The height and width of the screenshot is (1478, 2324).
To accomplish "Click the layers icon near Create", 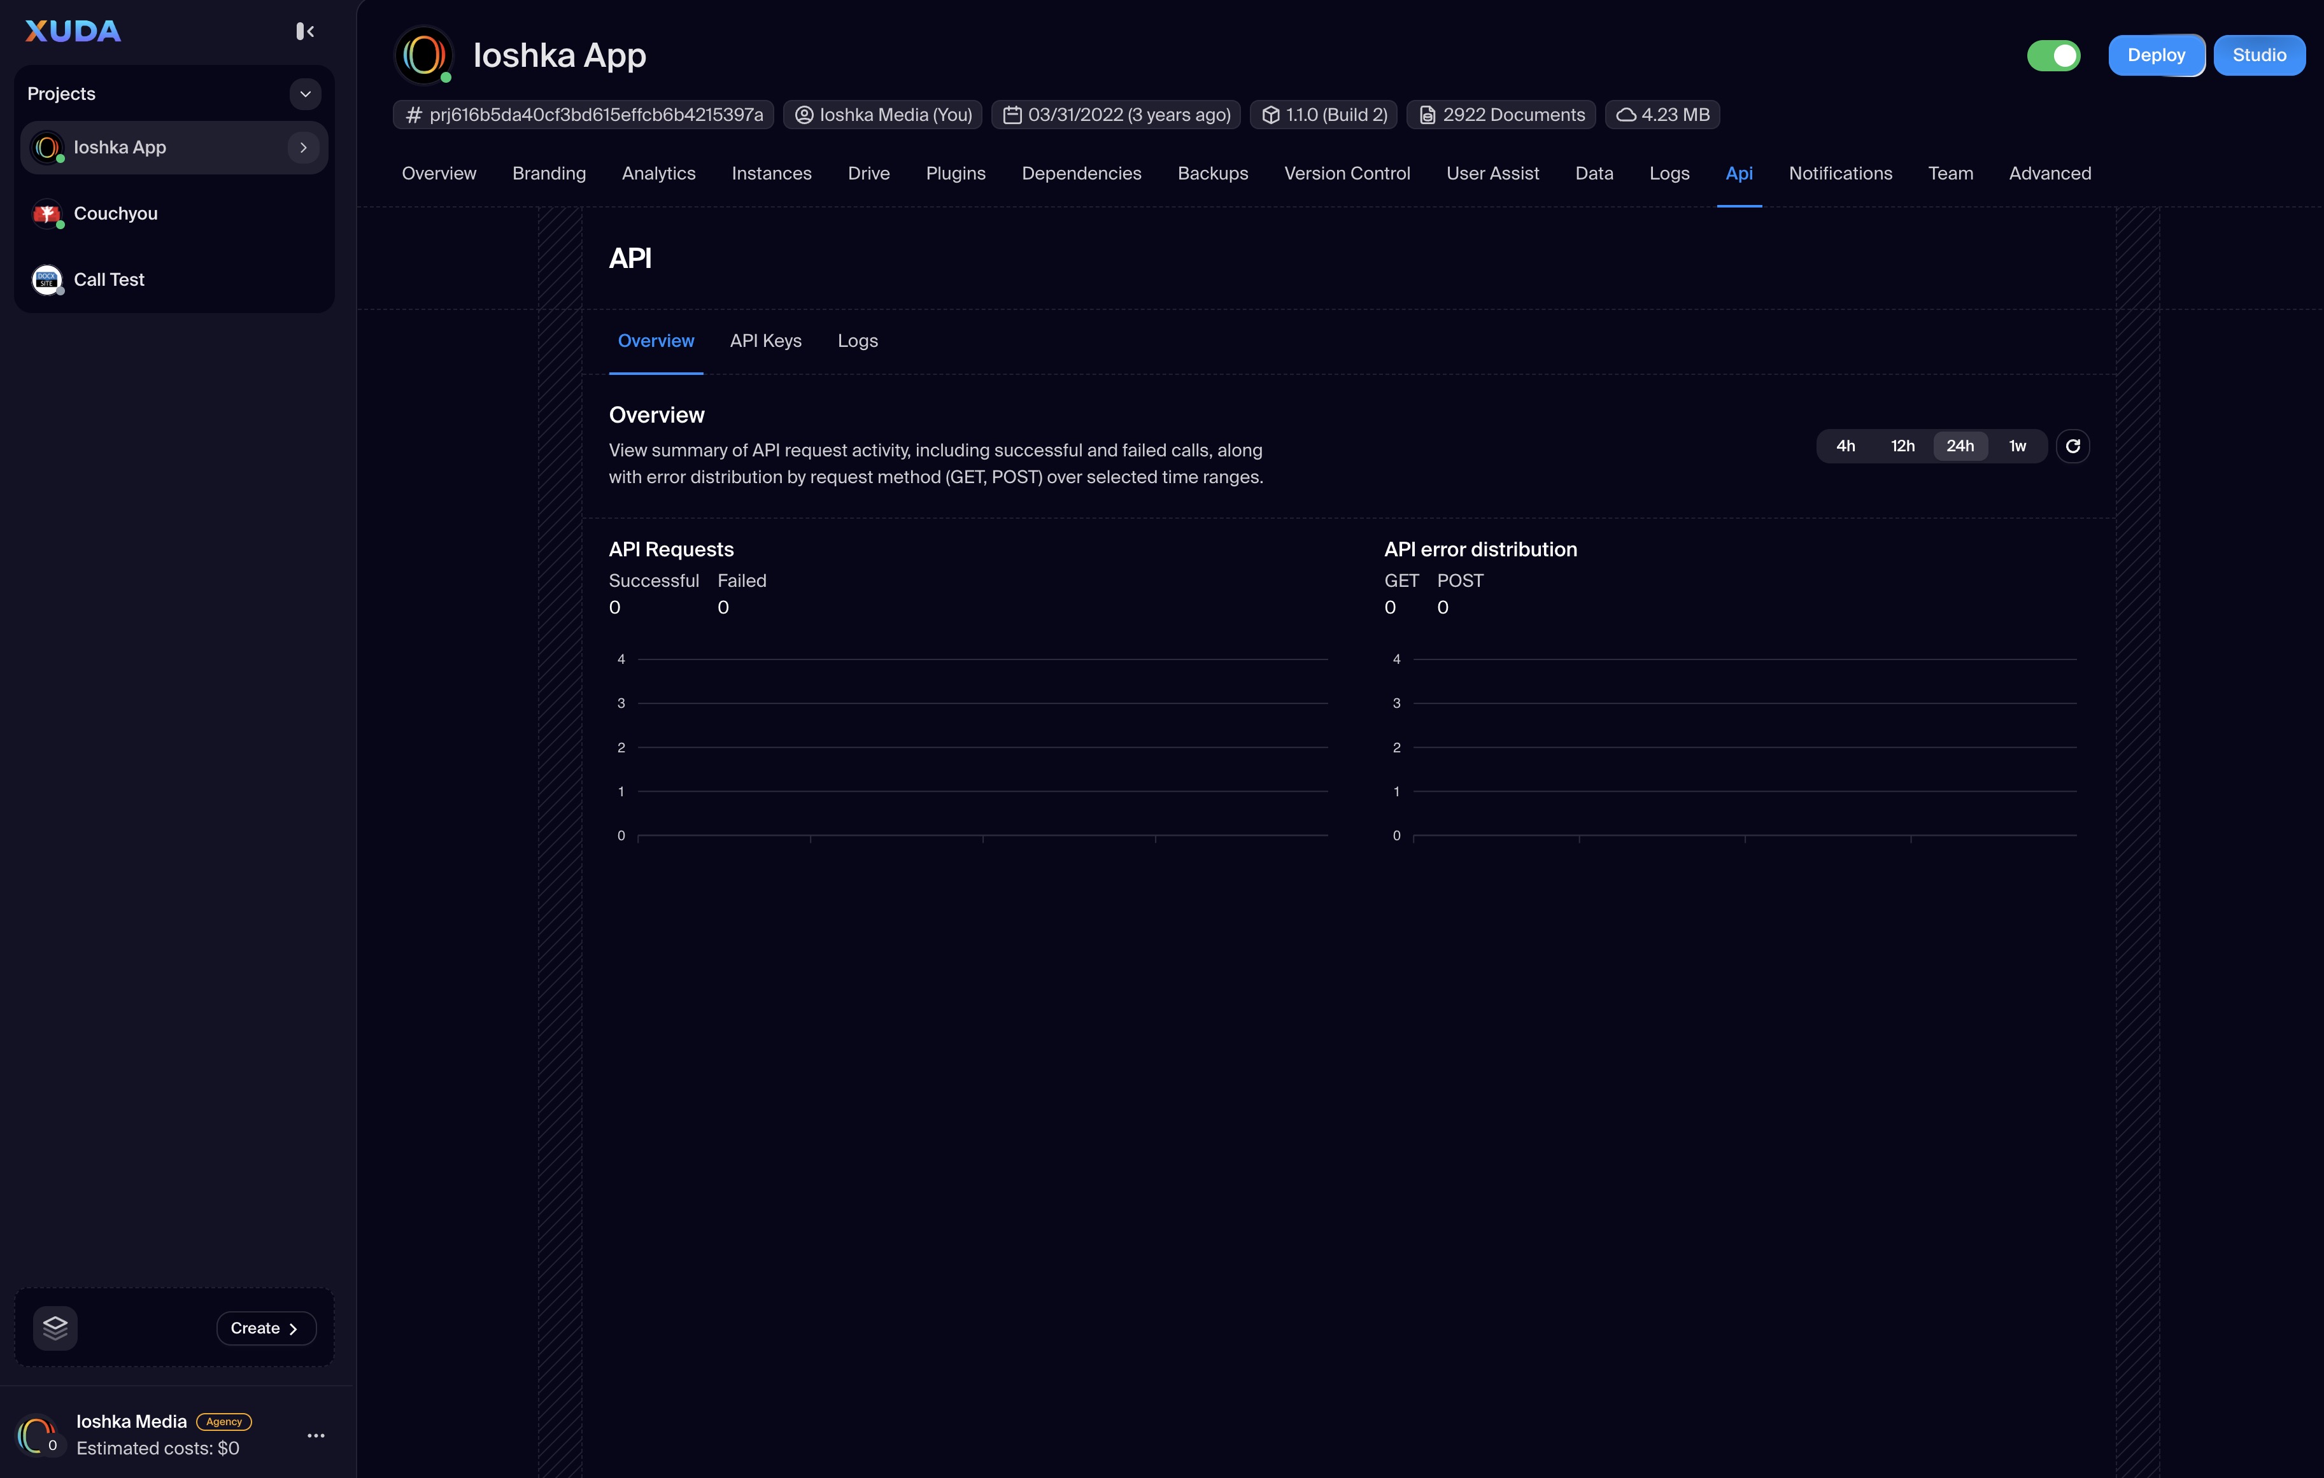I will click(x=55, y=1328).
